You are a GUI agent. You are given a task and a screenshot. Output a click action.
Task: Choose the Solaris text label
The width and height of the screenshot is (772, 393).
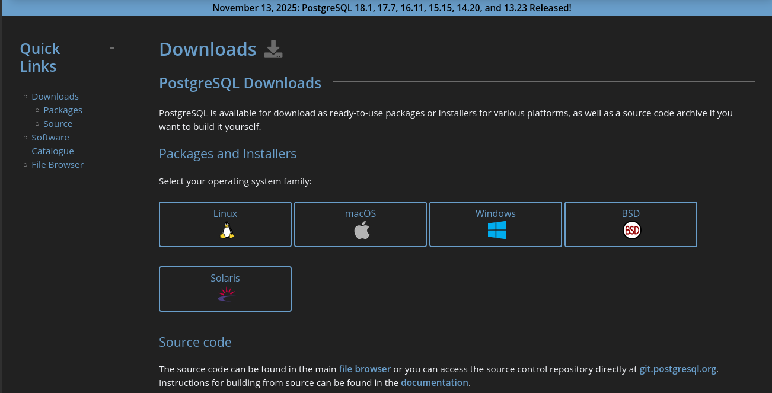click(225, 278)
